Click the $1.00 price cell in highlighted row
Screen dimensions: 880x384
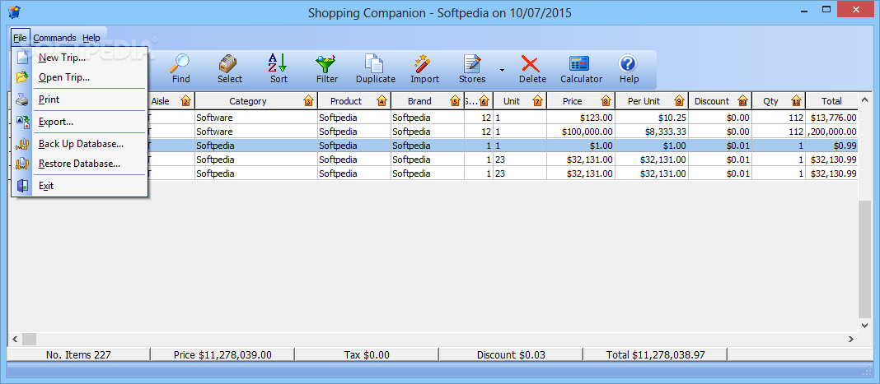click(580, 146)
